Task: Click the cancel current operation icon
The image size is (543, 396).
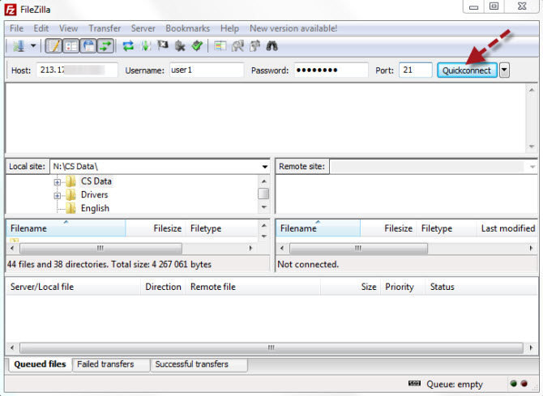Action: [x=163, y=46]
